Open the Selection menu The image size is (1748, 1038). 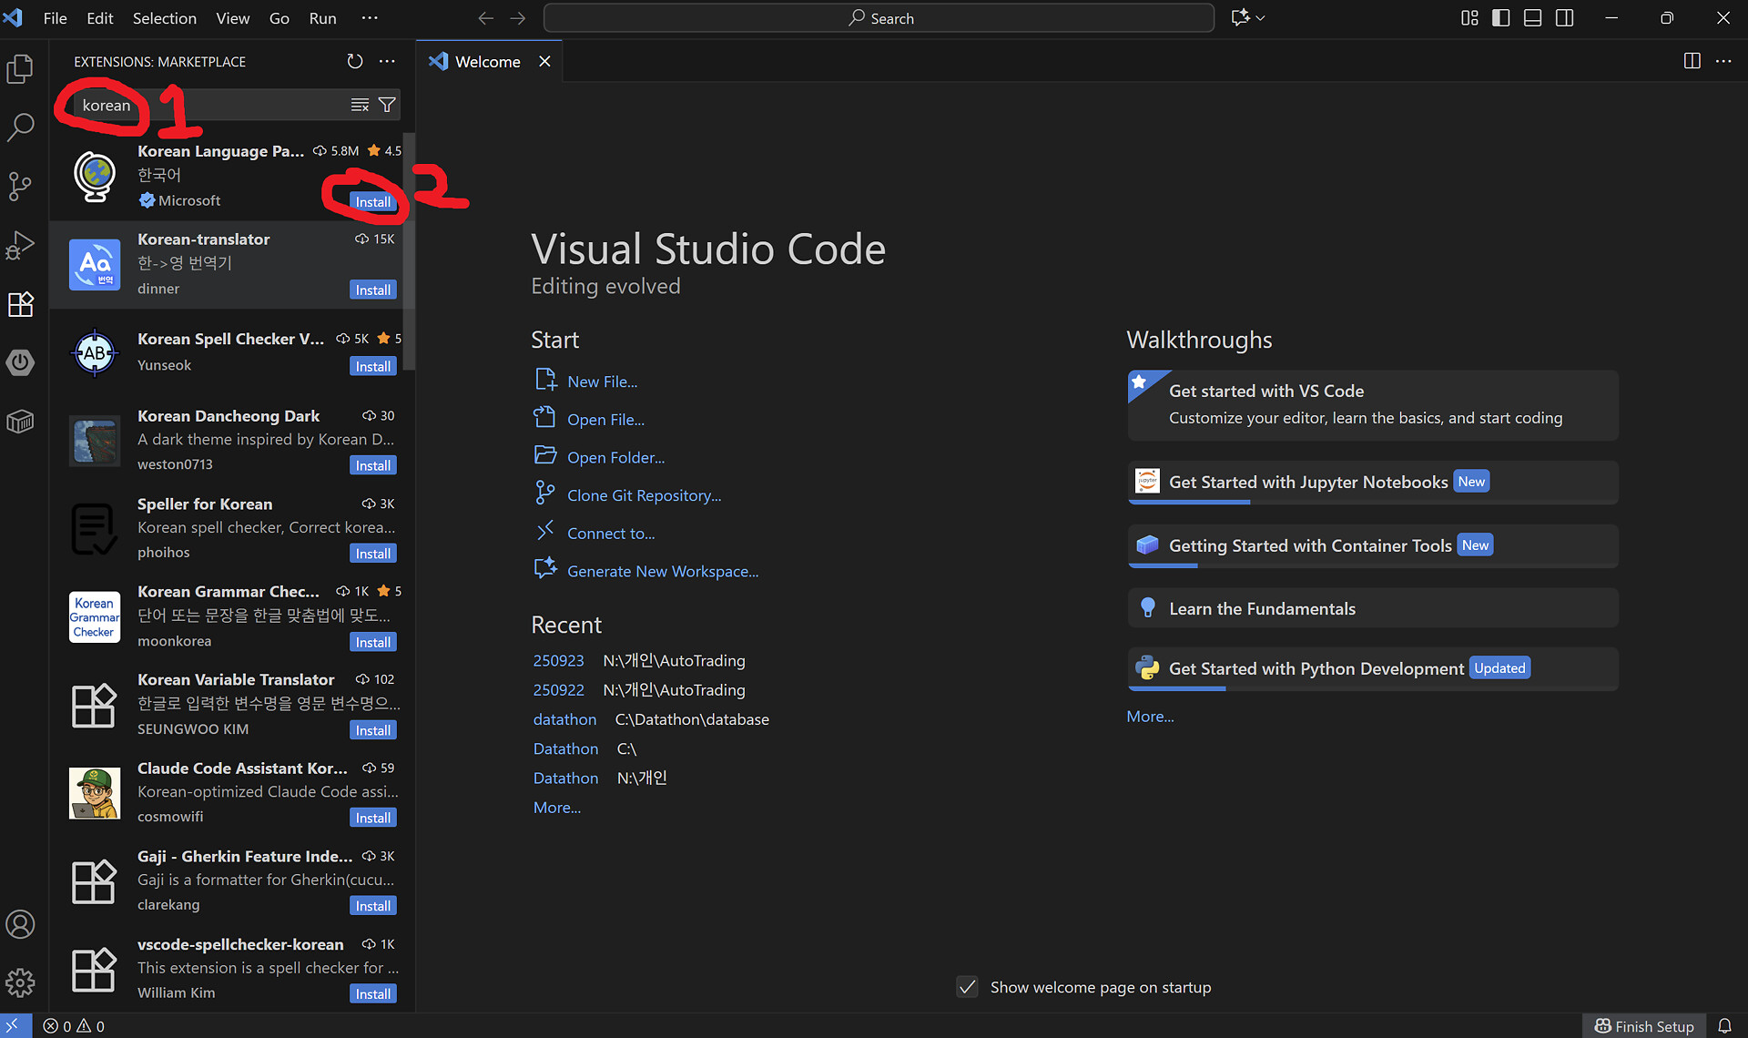[x=164, y=18]
